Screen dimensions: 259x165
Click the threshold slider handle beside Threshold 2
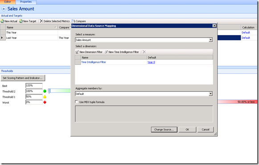pyautogui.click(x=49, y=91)
